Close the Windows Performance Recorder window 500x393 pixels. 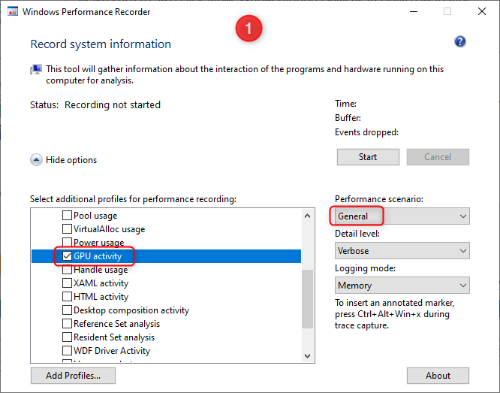tap(483, 12)
